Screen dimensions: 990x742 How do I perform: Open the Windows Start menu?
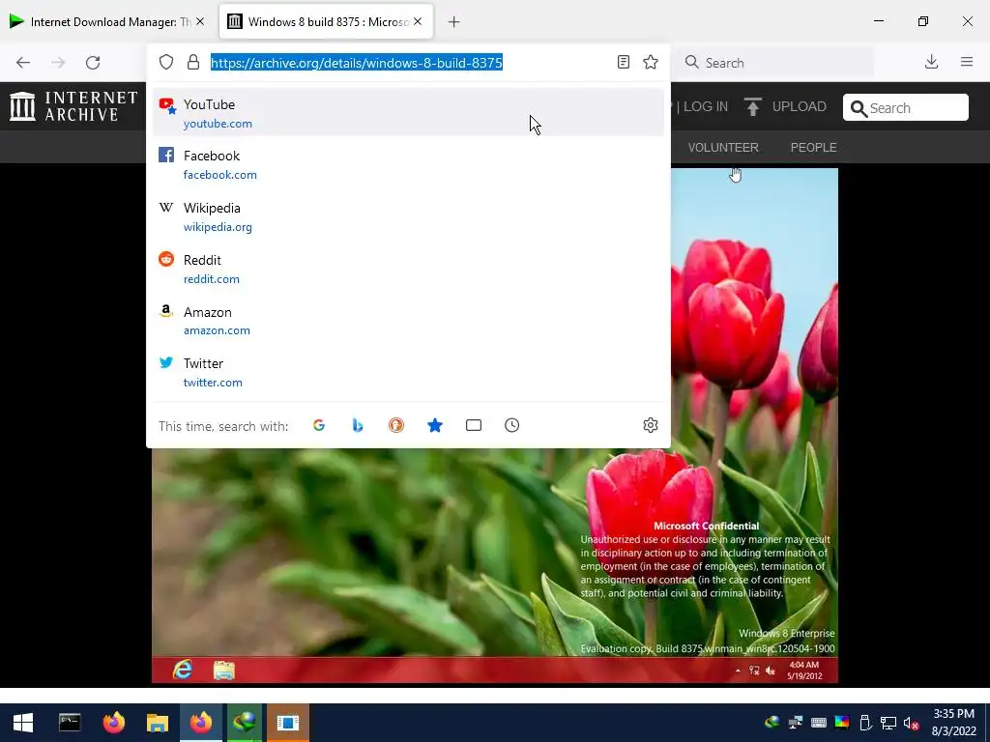tap(23, 723)
